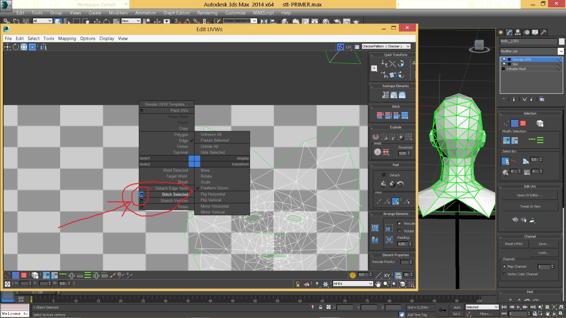Click the Reset UVWs button
Viewport: 566px width, 318px height.
click(514, 244)
